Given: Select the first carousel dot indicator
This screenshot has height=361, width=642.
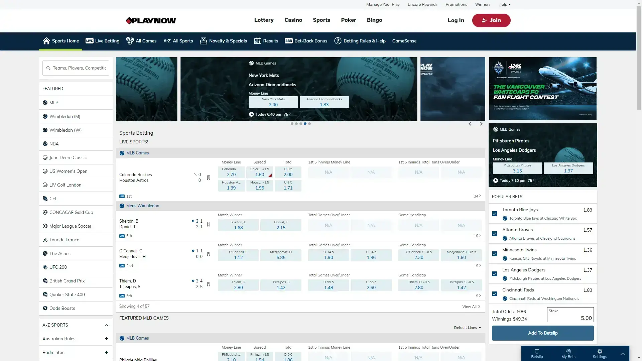Looking at the screenshot, I should point(292,124).
